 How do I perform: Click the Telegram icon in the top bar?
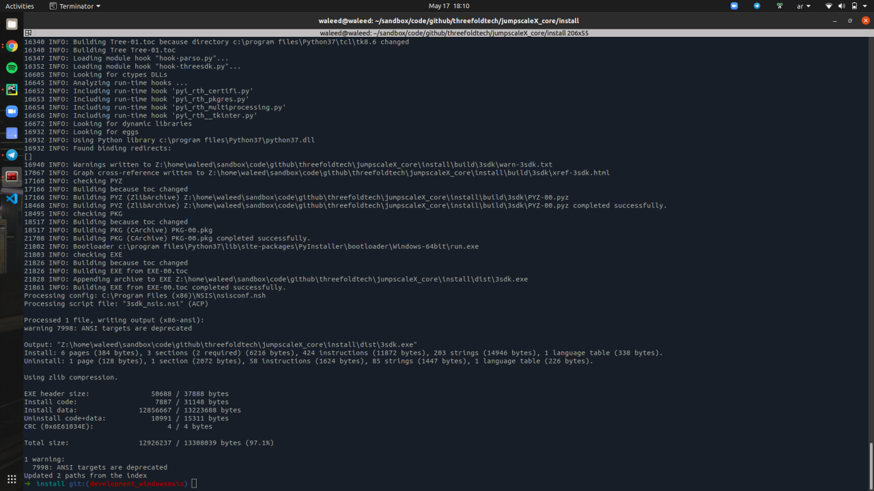(x=757, y=5)
